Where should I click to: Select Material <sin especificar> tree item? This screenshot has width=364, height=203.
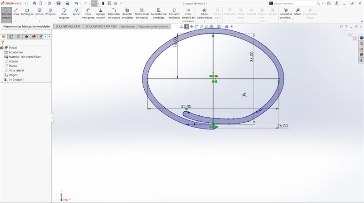pos(25,57)
